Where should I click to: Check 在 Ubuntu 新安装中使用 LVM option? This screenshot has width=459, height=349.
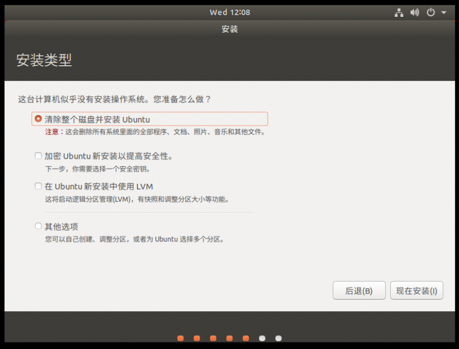38,186
